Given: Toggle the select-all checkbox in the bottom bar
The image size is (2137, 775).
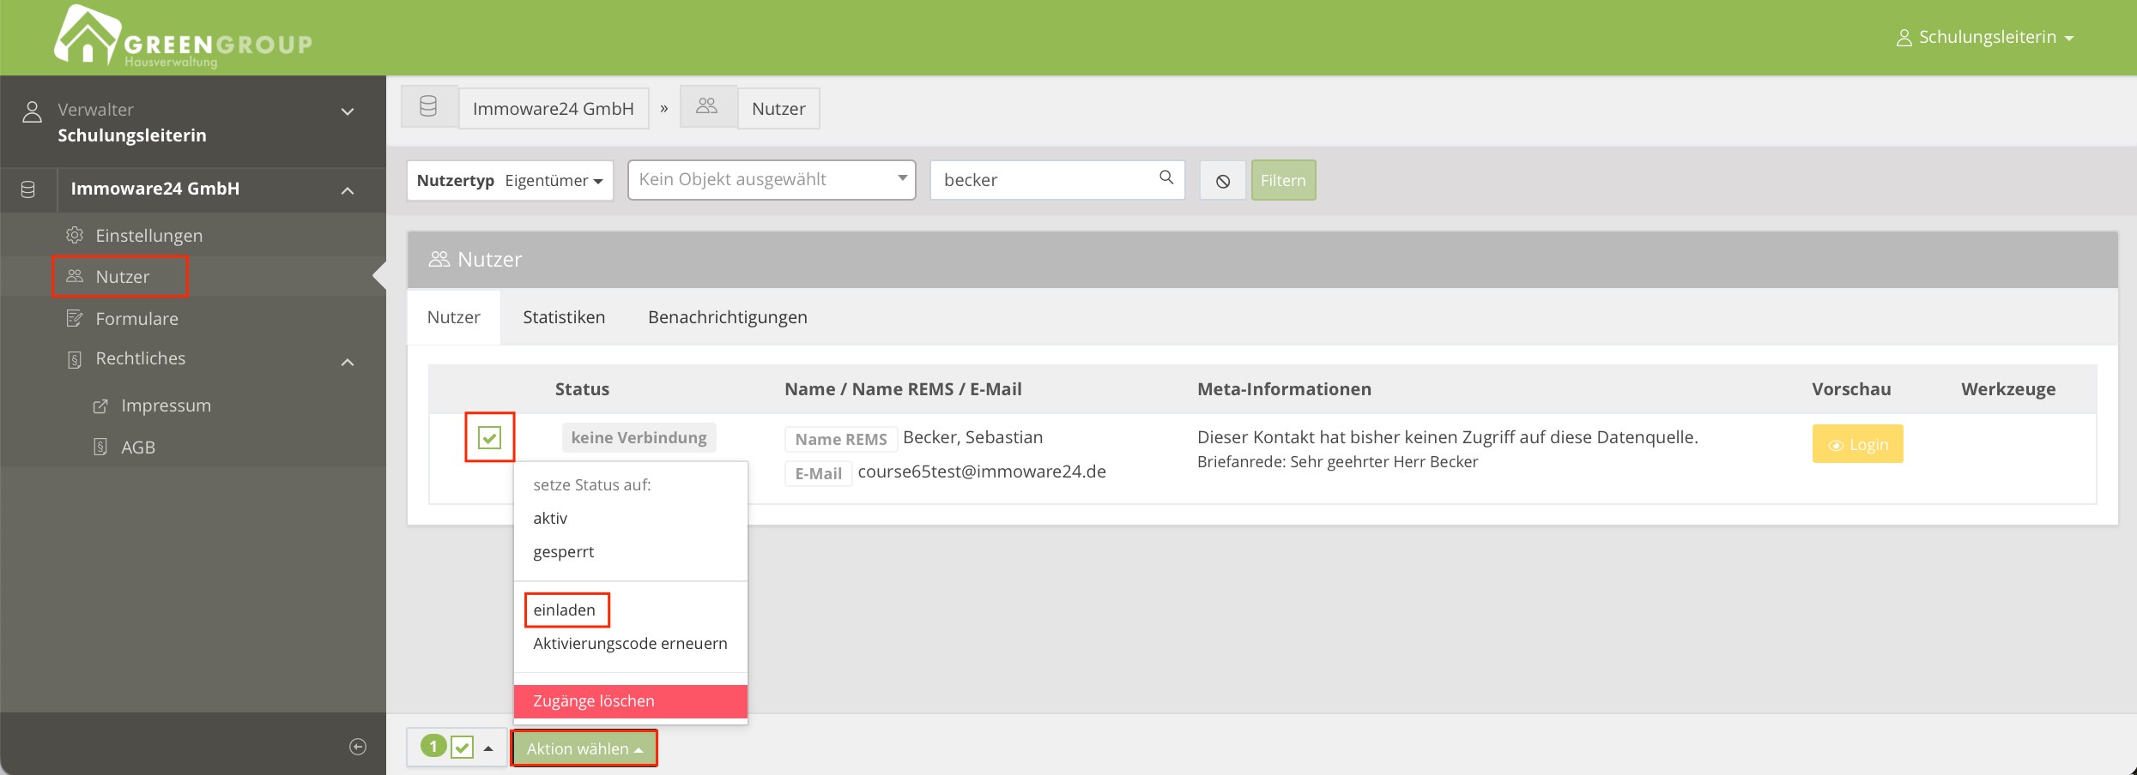Looking at the screenshot, I should [x=462, y=748].
